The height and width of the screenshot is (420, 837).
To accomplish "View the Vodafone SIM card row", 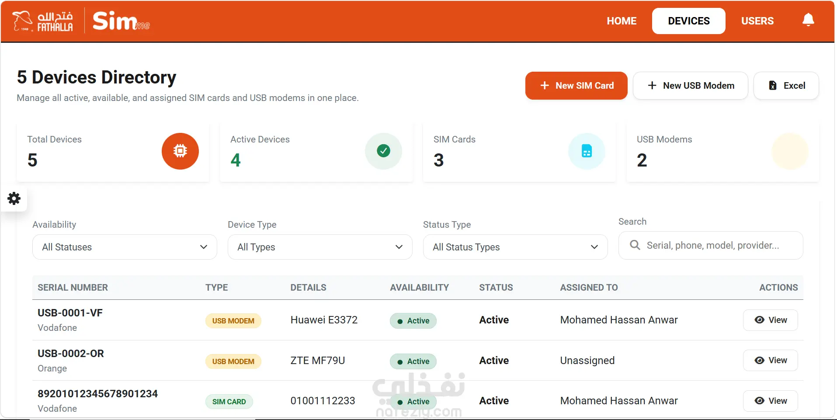I will pyautogui.click(x=770, y=401).
